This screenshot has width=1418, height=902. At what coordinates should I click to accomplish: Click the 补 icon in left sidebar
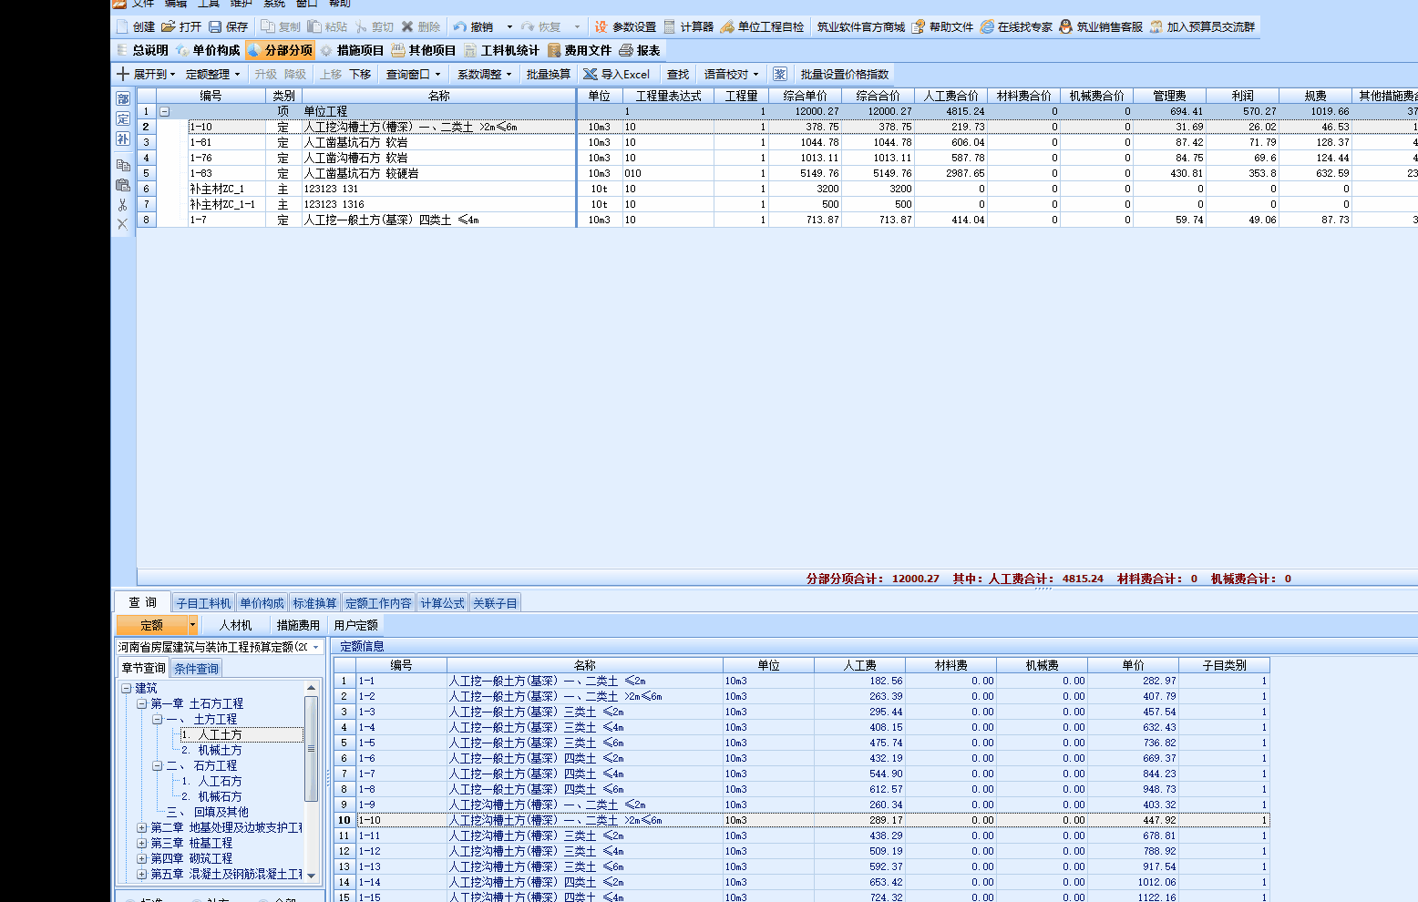(123, 139)
